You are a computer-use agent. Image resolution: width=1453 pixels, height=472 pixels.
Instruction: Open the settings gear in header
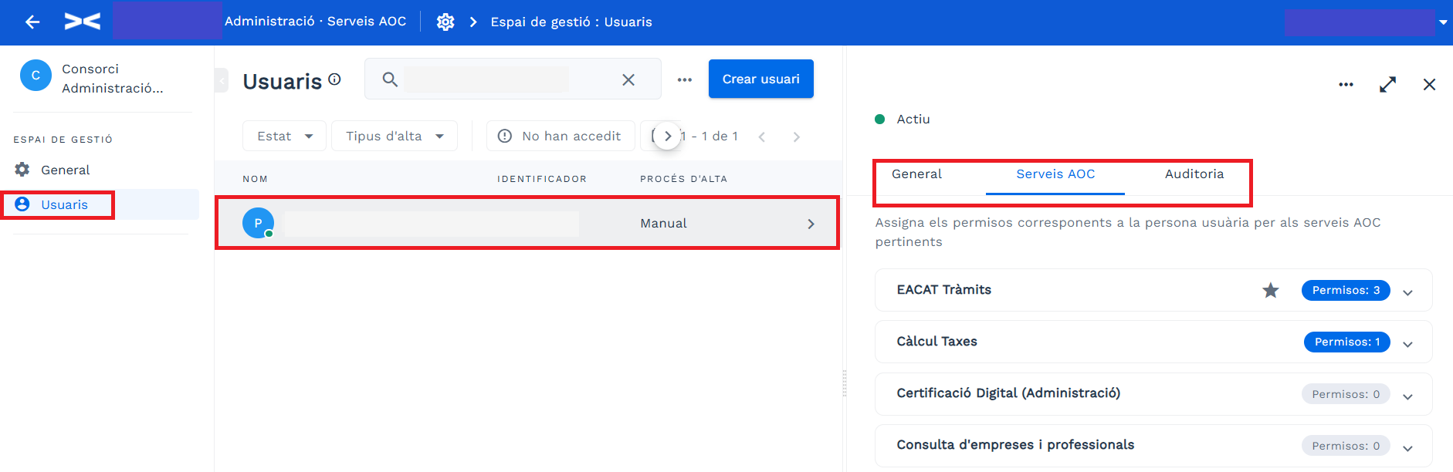445,22
